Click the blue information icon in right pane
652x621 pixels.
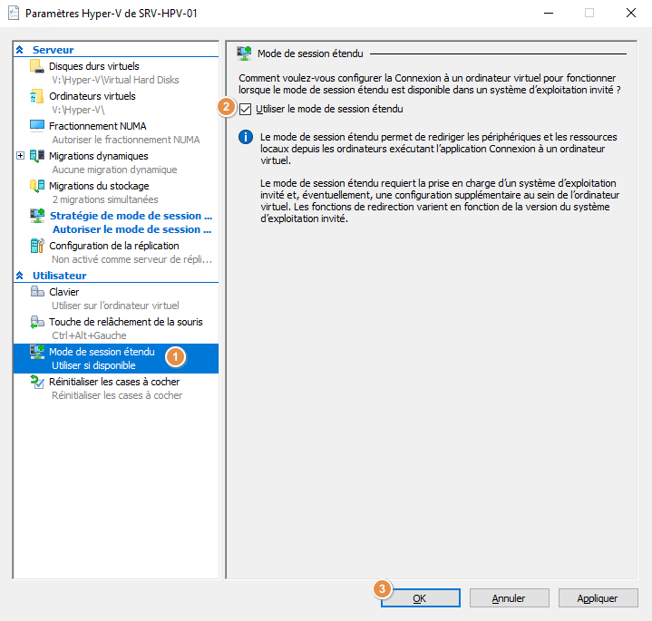tap(246, 137)
